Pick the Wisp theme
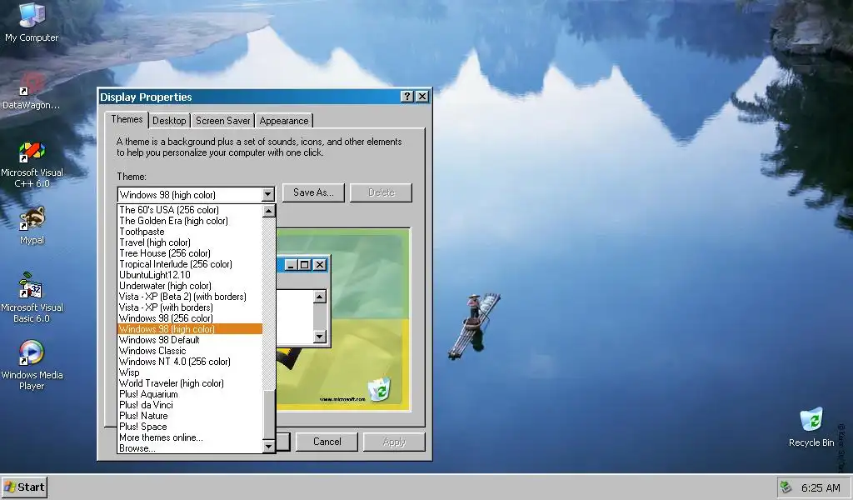The image size is (853, 500). 190,372
